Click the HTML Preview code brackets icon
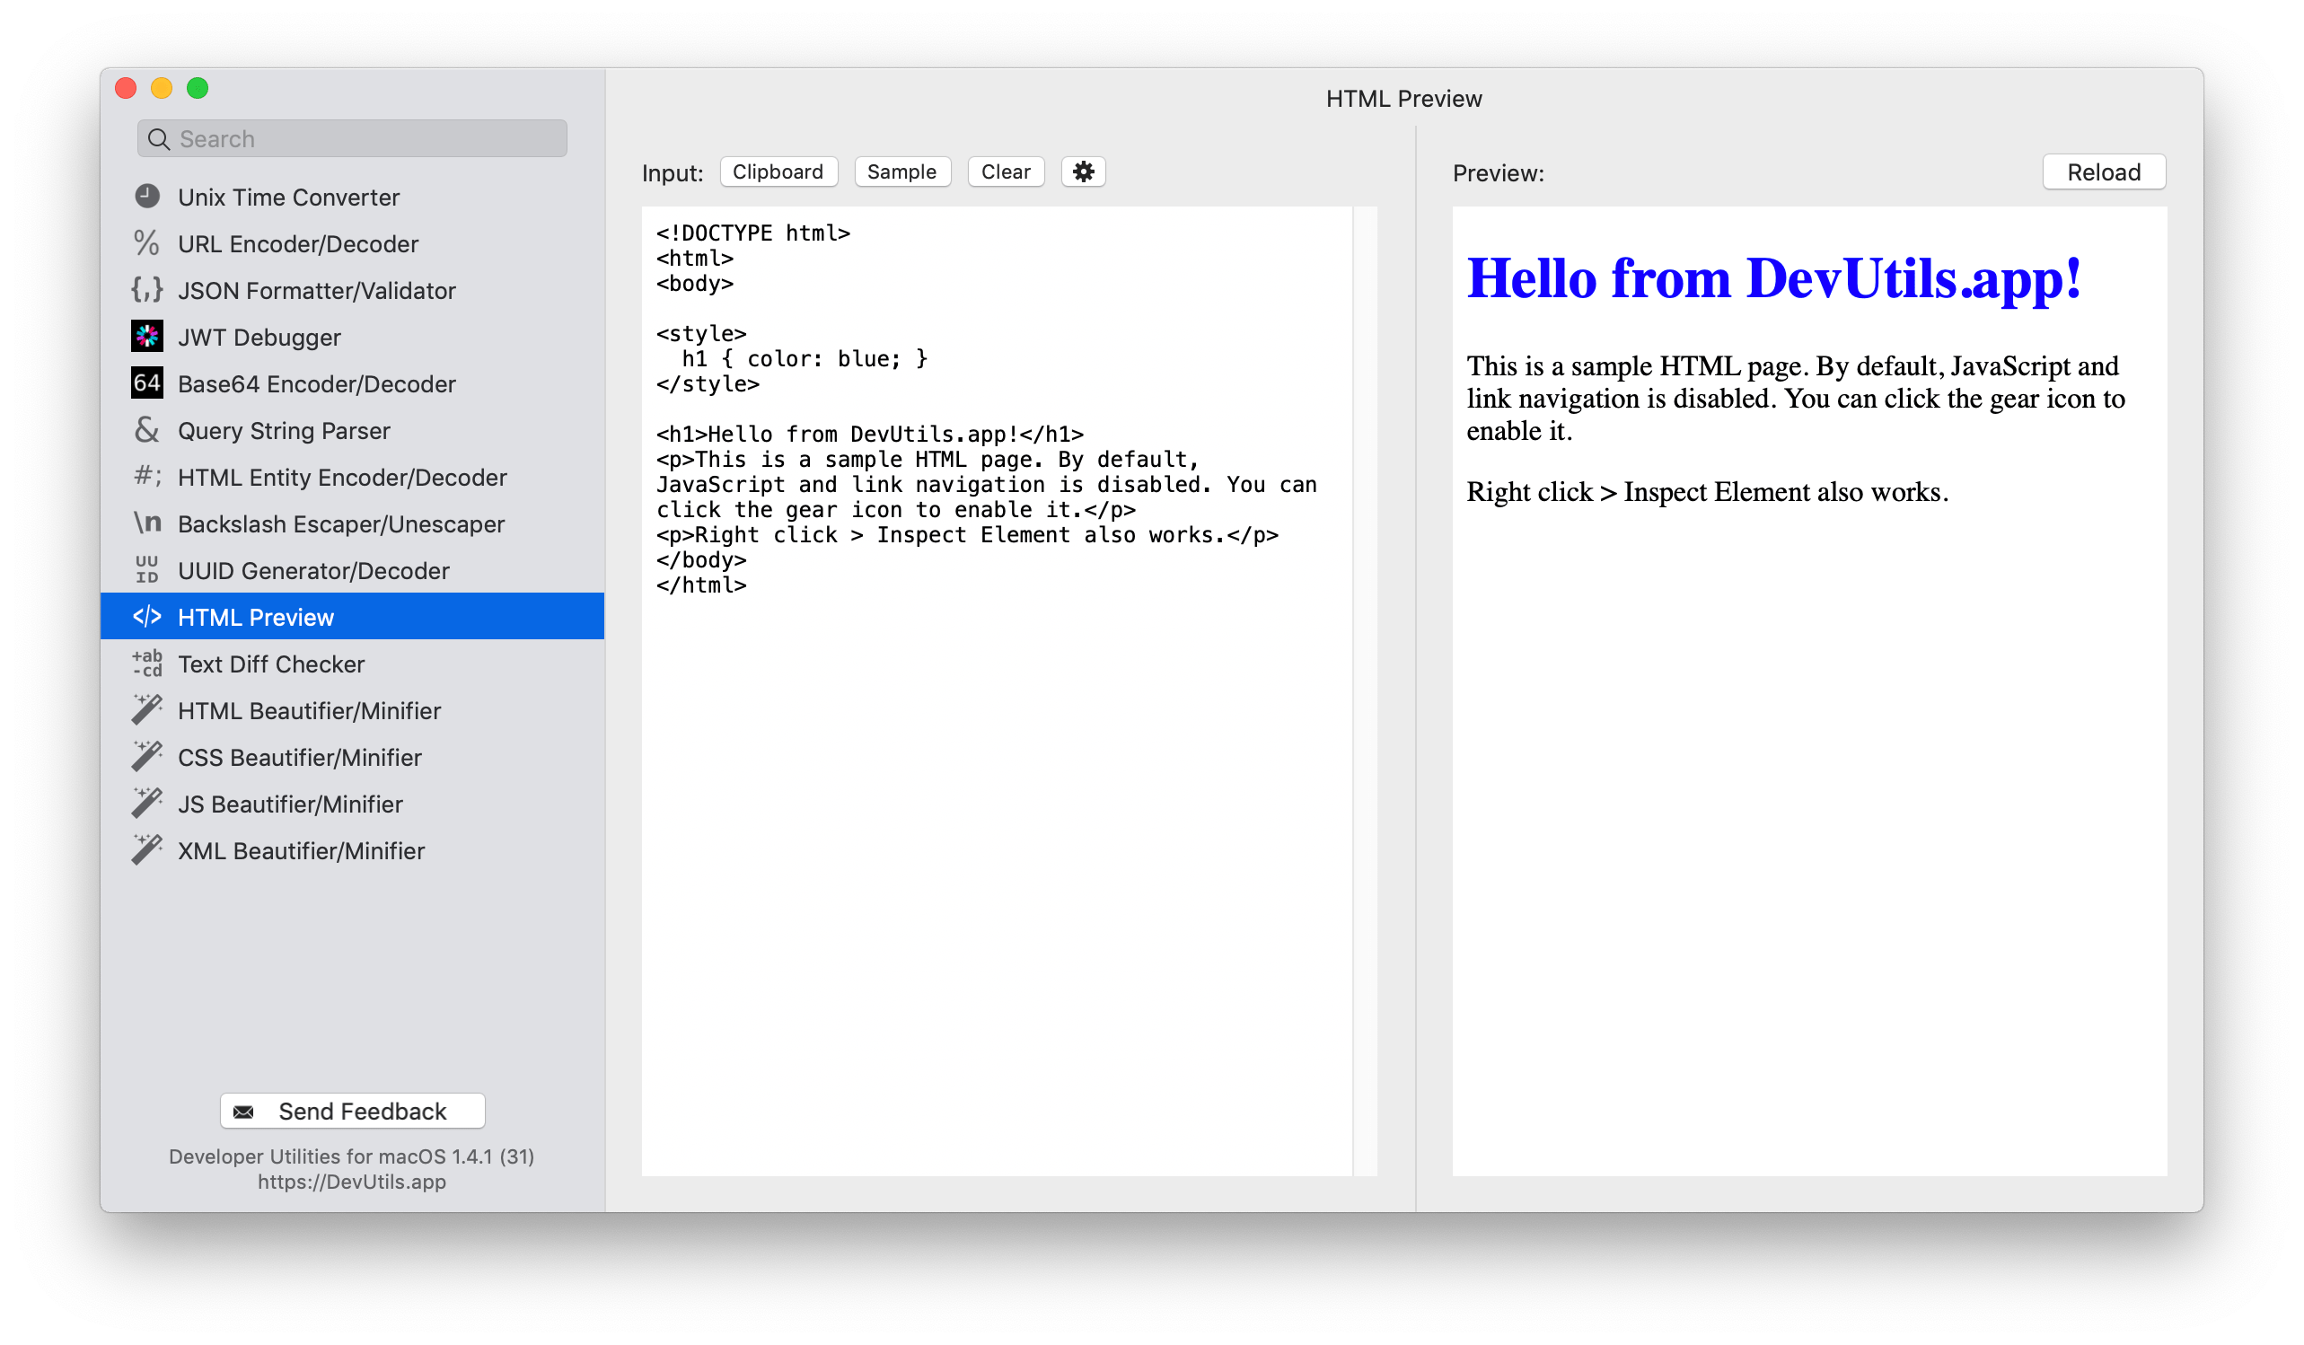The width and height of the screenshot is (2304, 1345). tap(147, 616)
